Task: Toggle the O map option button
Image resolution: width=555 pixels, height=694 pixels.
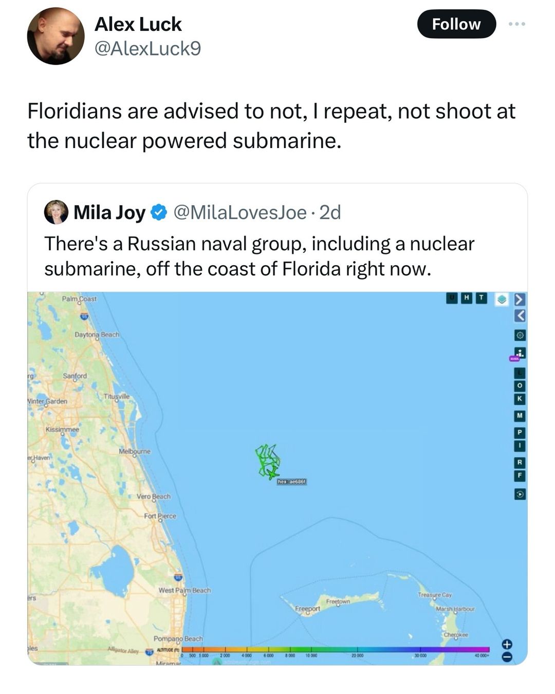Action: (x=520, y=386)
